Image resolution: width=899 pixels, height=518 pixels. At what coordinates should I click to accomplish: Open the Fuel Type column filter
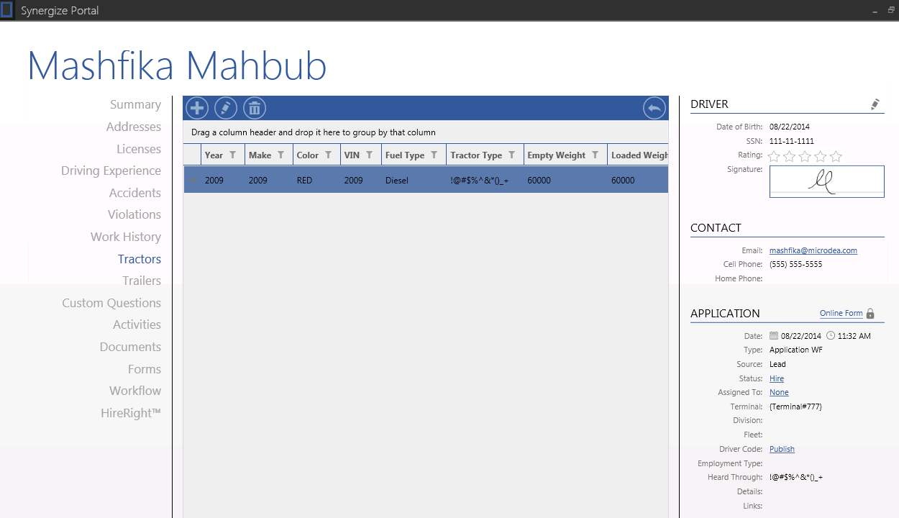[x=434, y=155]
